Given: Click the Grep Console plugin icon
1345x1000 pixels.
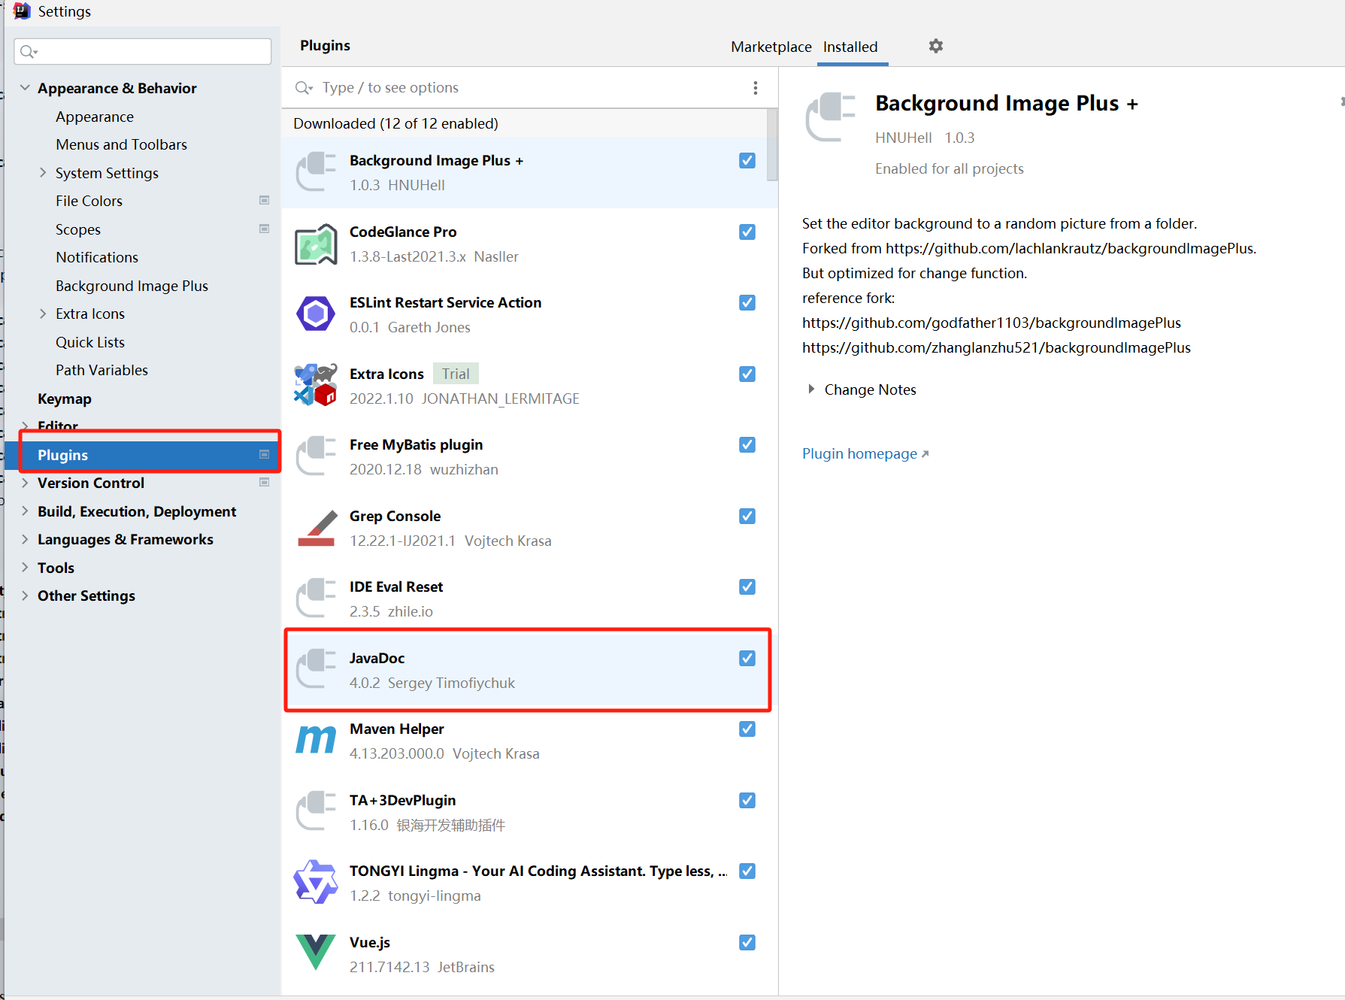Looking at the screenshot, I should [x=317, y=528].
